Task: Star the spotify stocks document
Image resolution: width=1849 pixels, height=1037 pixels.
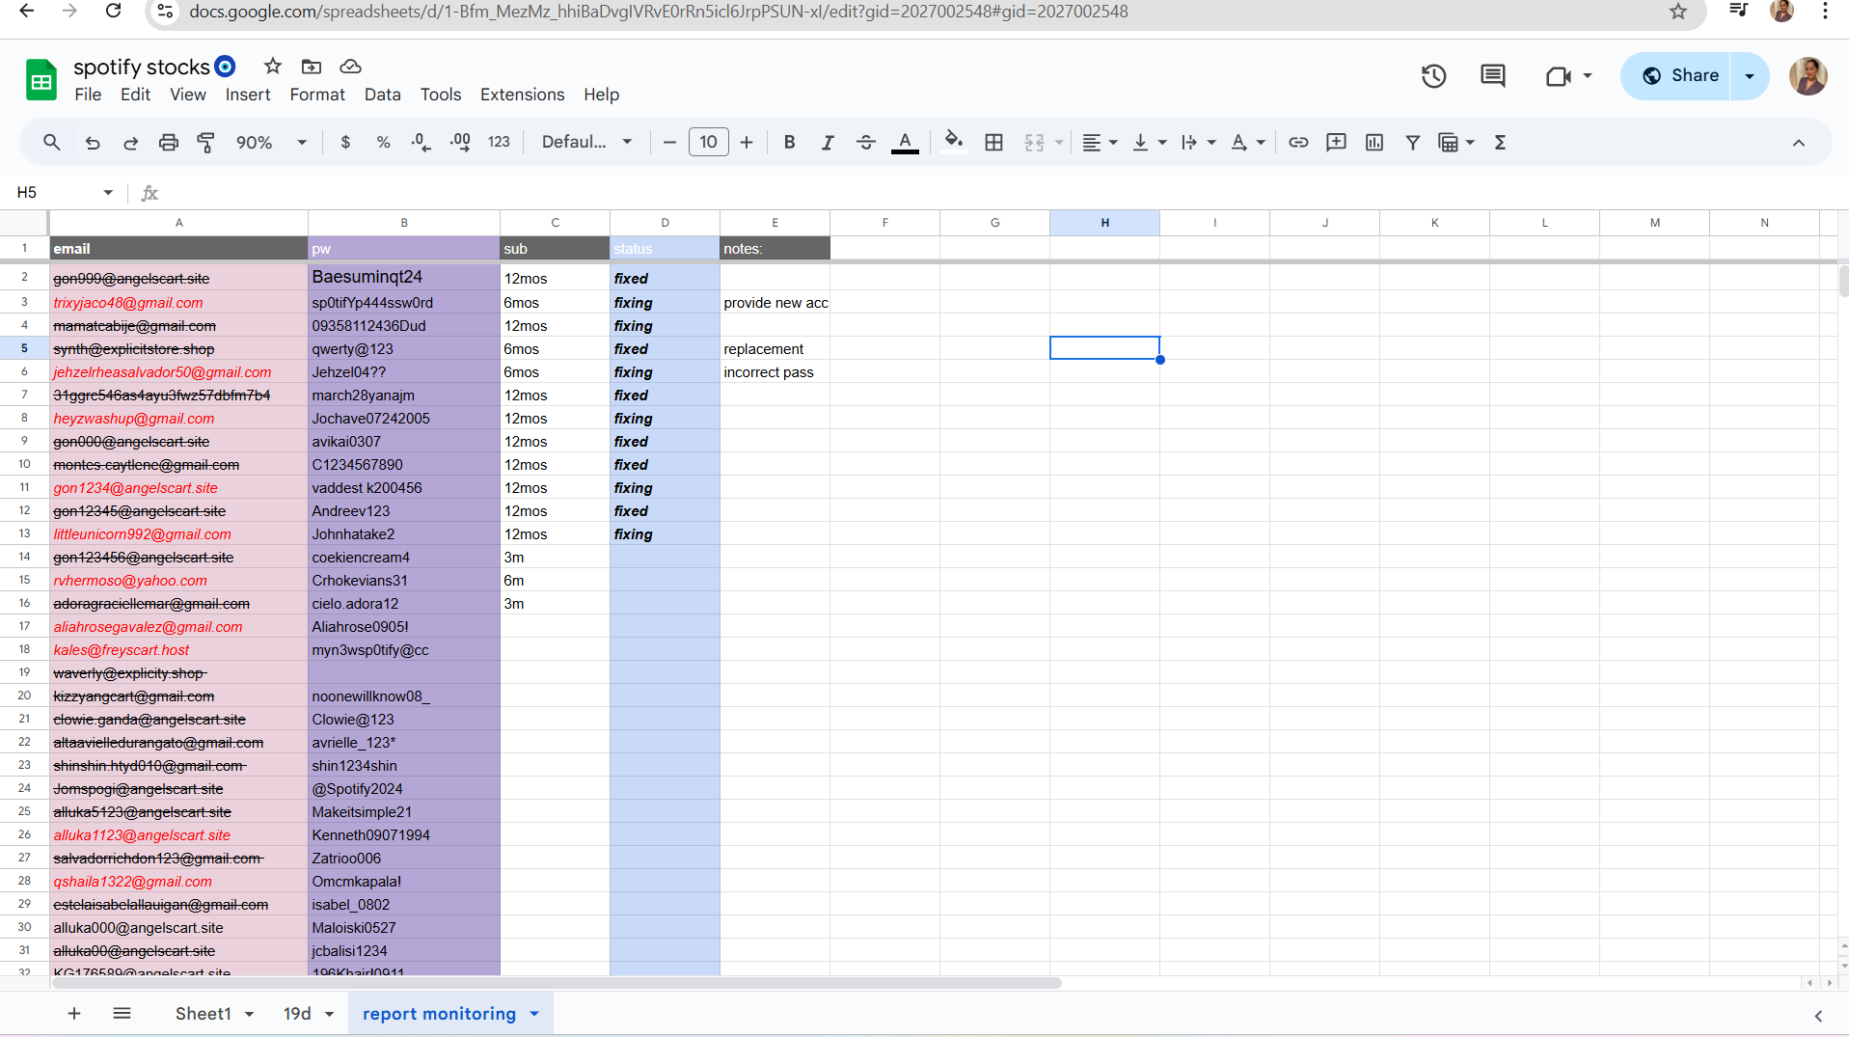Action: tap(273, 67)
